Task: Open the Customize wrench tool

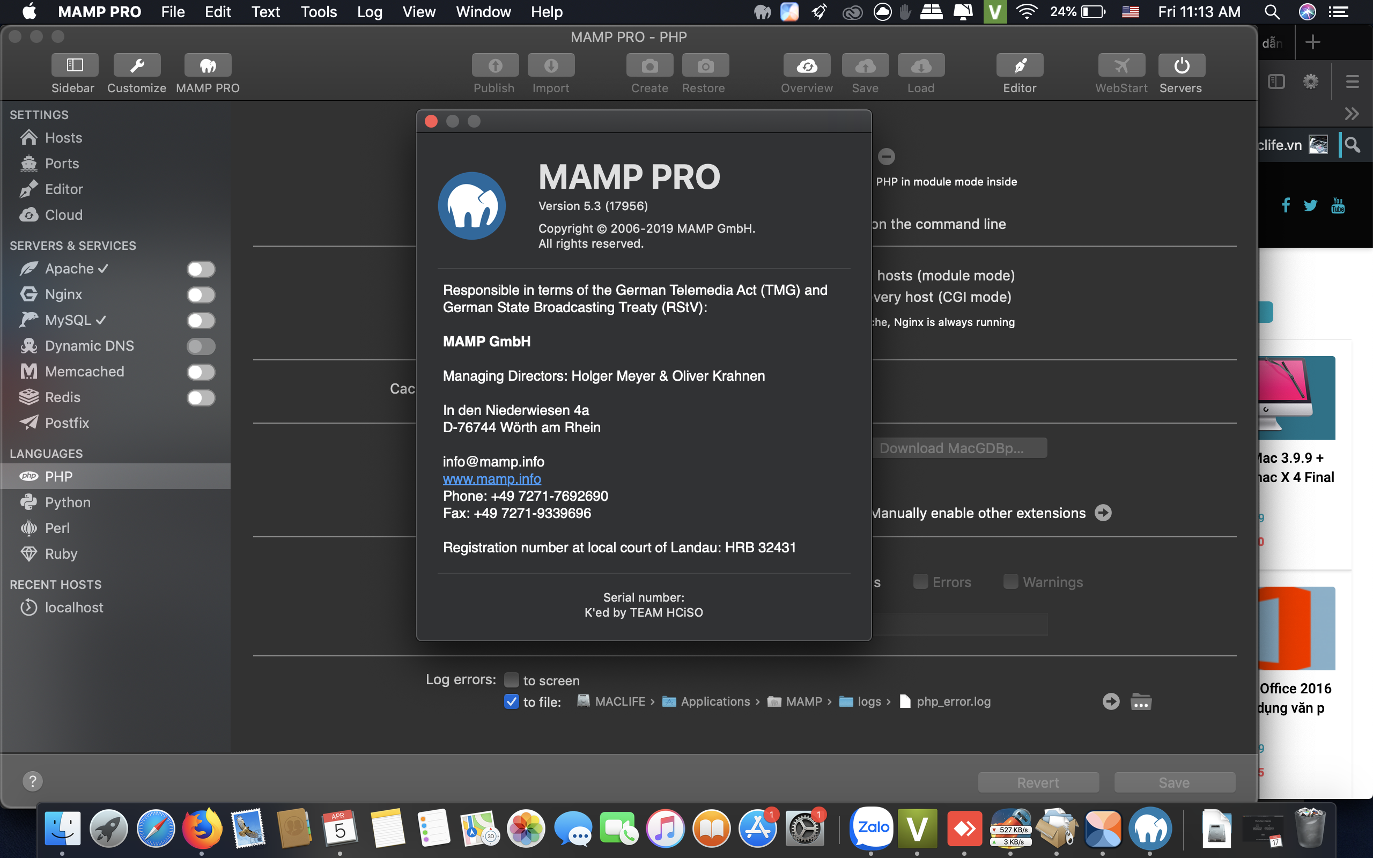Action: coord(137,66)
